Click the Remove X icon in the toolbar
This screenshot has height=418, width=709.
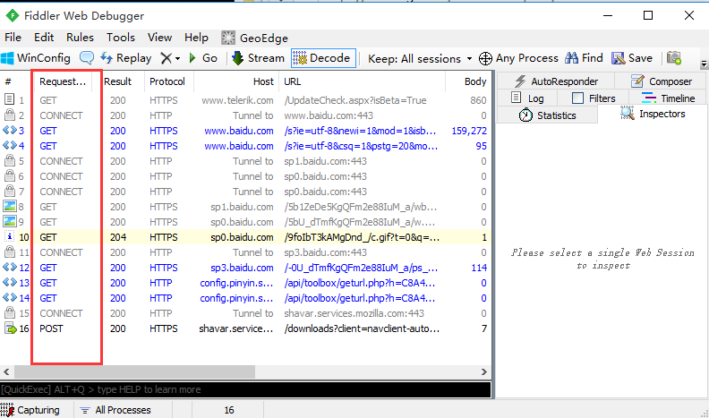166,58
